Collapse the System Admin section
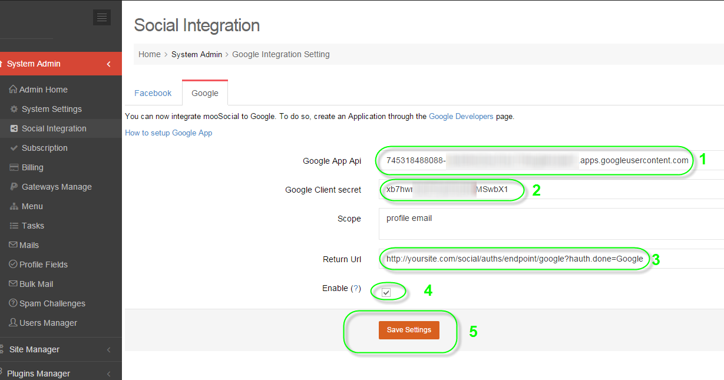The image size is (724, 380). pyautogui.click(x=108, y=64)
